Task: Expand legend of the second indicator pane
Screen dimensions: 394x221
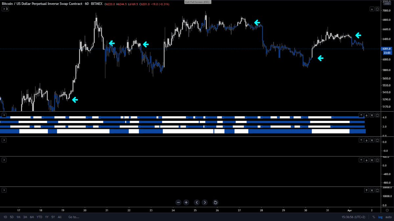Action: (4, 115)
